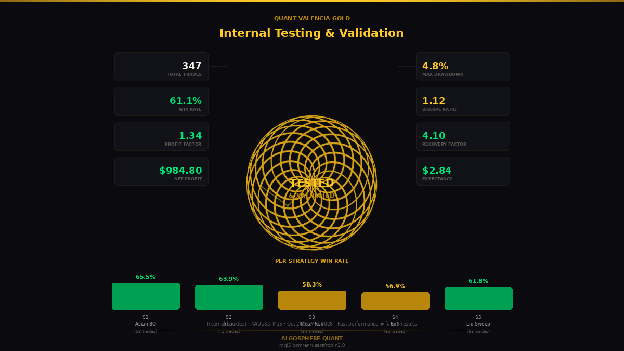The width and height of the screenshot is (624, 351).
Task: Click the PER-STRATEGY WIN RATE section label
Action: tap(312, 261)
